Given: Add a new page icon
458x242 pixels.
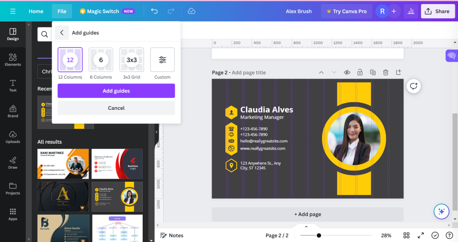Looking at the screenshot, I should coord(399,72).
